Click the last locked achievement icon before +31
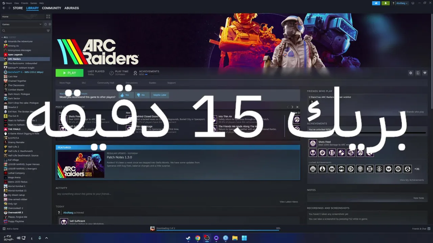Screen dimensions: 433x243 point(408,169)
